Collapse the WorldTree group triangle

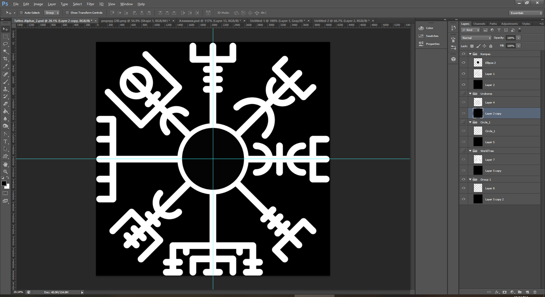coord(470,151)
